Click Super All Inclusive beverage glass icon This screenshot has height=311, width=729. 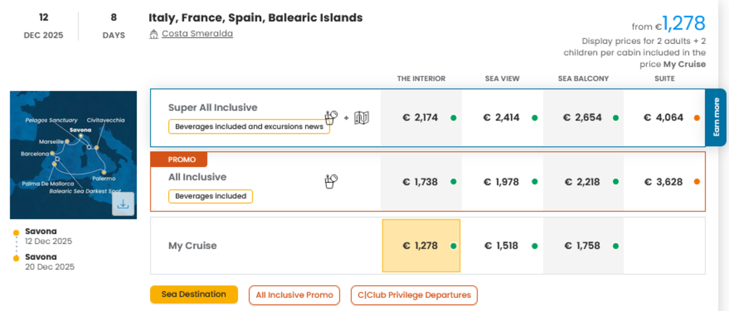[331, 117]
